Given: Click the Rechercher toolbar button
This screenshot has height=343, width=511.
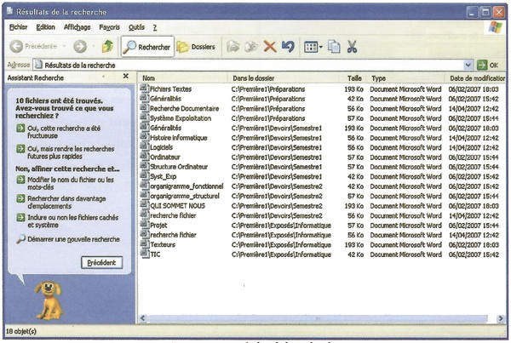Looking at the screenshot, I should (x=146, y=47).
